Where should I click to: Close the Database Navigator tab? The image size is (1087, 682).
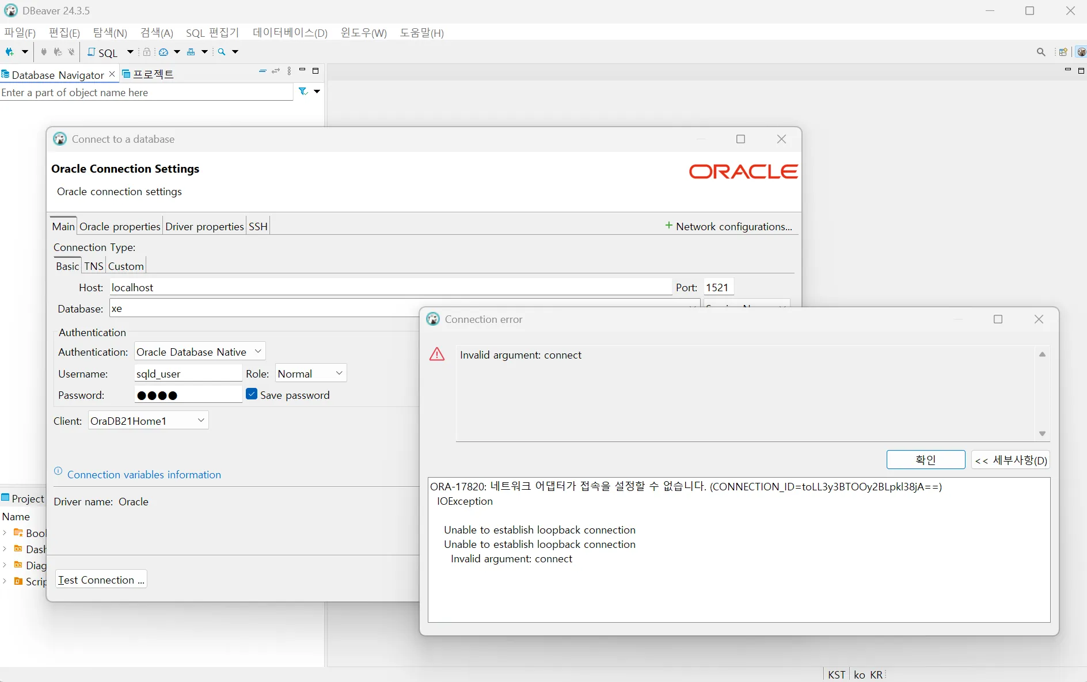(112, 74)
